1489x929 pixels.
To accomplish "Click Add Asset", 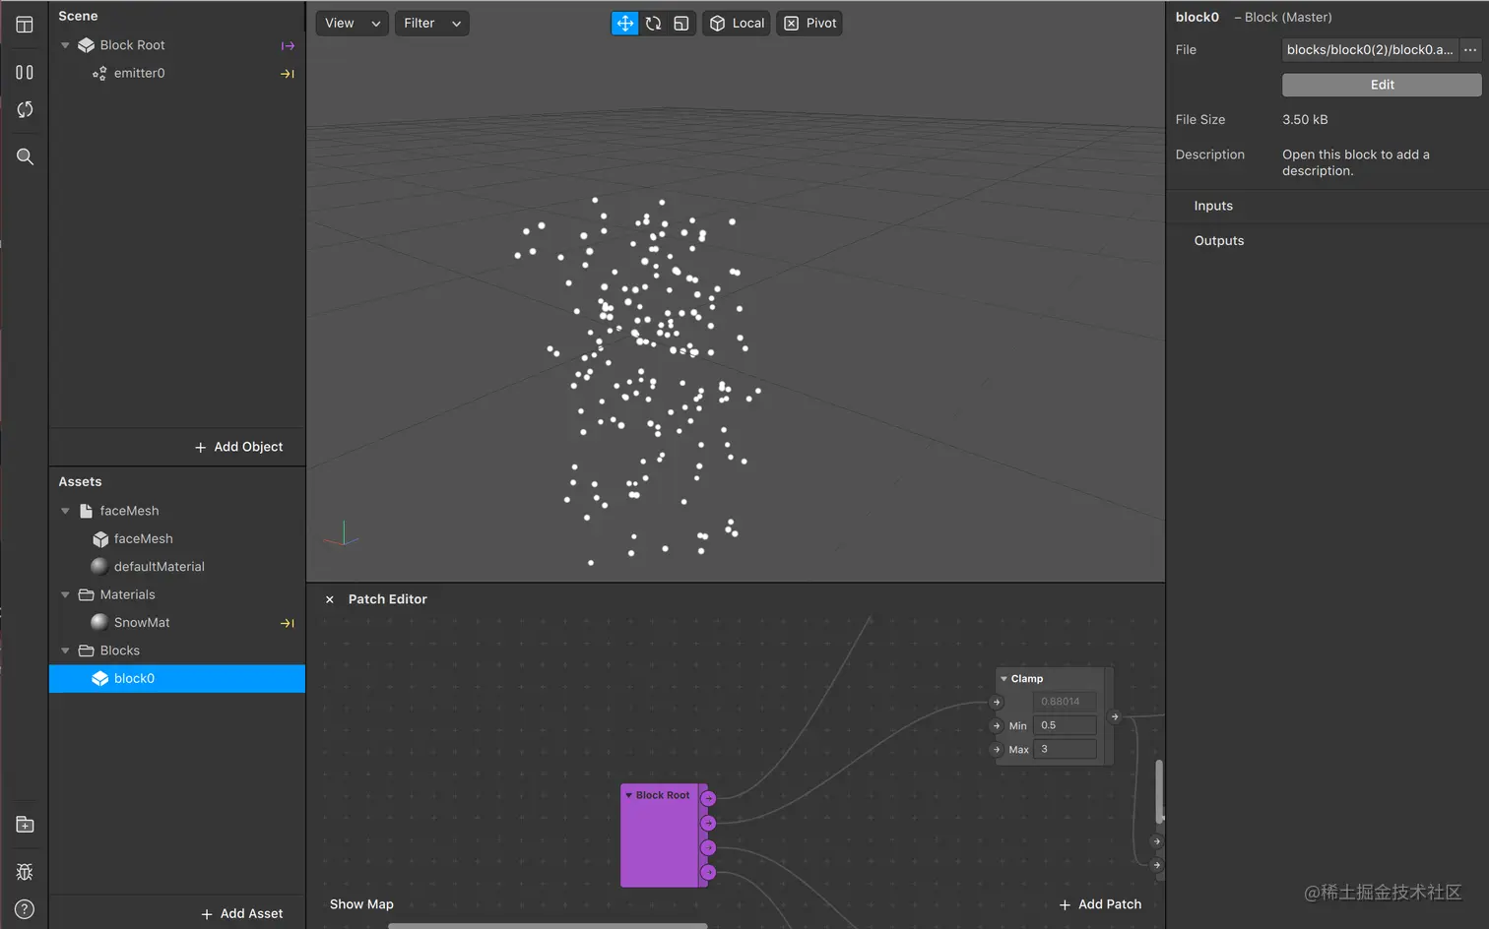I will 242,914.
